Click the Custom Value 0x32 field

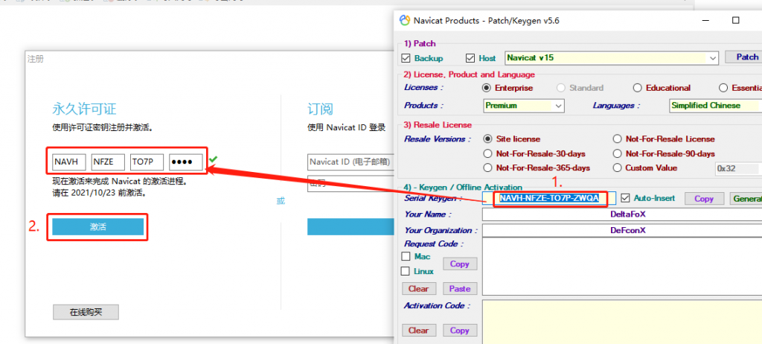click(736, 168)
